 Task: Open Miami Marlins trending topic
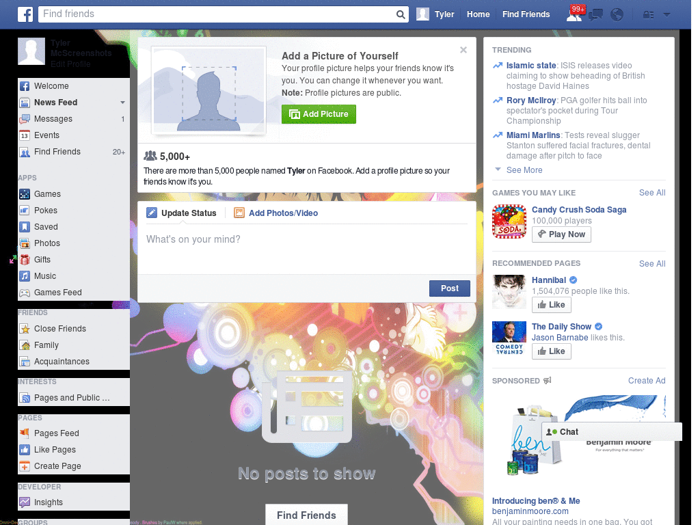[533, 135]
